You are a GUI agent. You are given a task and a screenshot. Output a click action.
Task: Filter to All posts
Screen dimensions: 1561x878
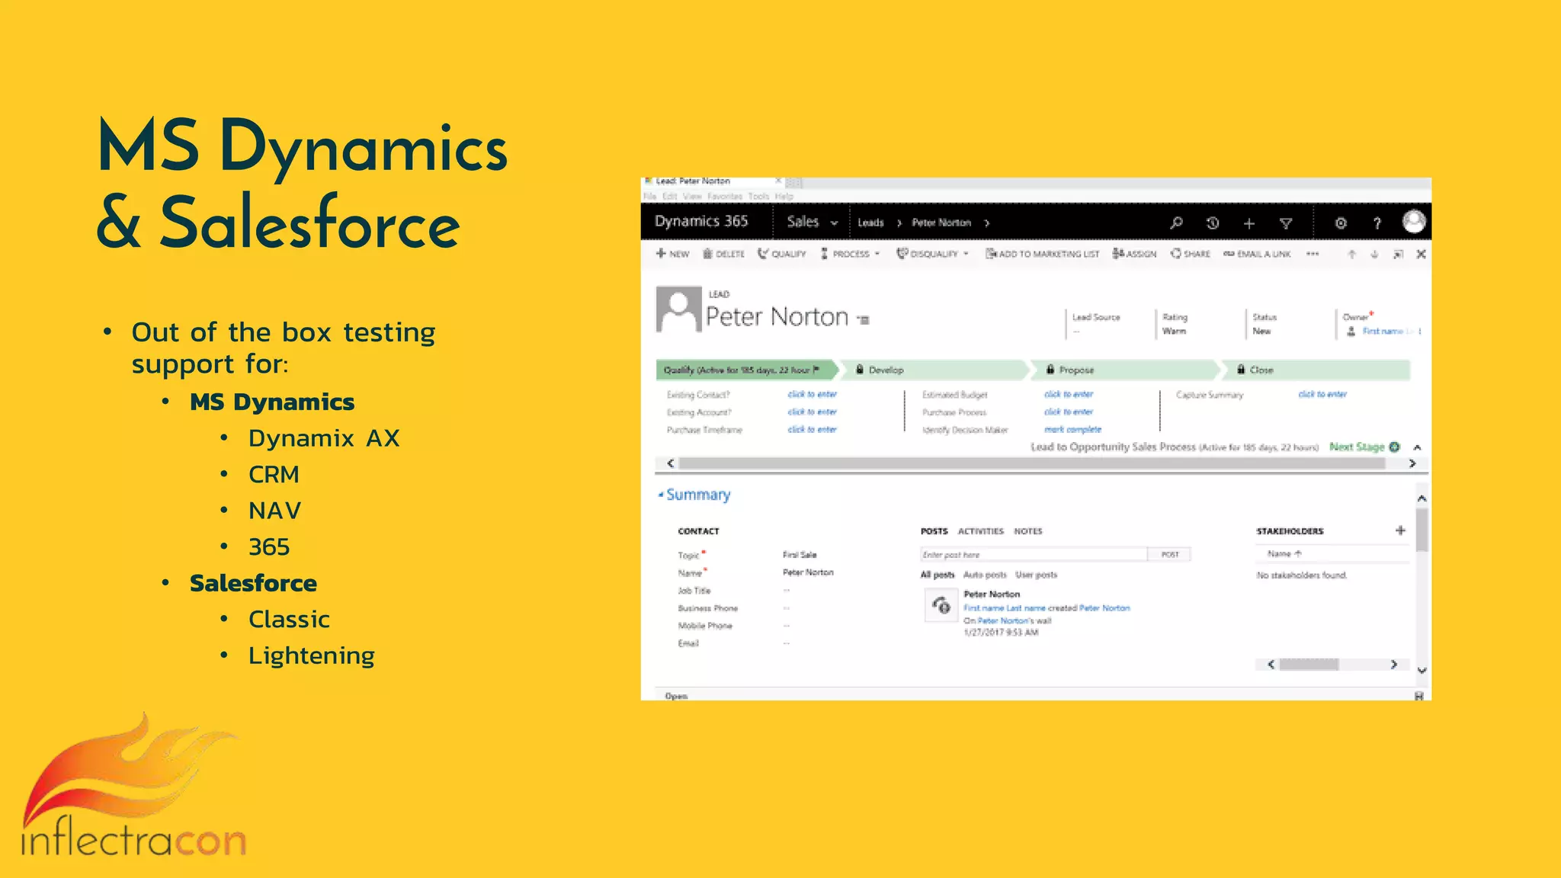coord(938,575)
